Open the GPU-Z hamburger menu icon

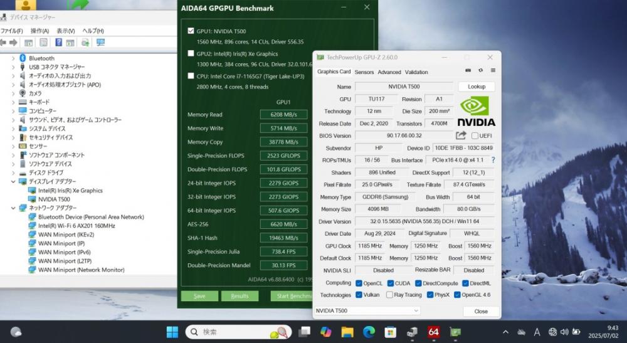493,70
